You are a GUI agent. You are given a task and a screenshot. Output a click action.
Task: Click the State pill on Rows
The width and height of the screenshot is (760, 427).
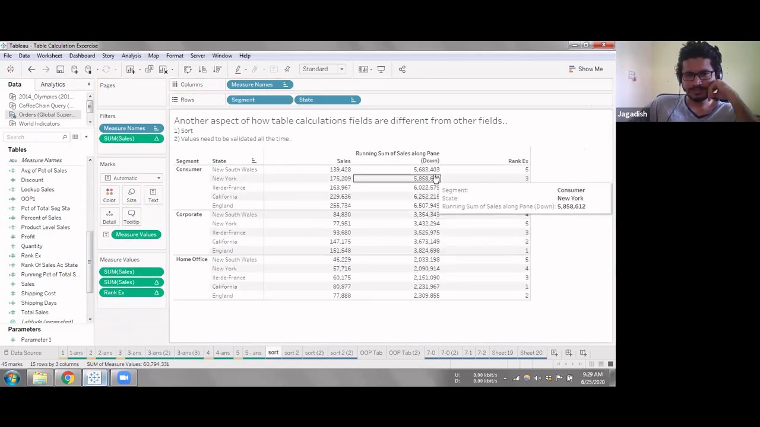327,100
